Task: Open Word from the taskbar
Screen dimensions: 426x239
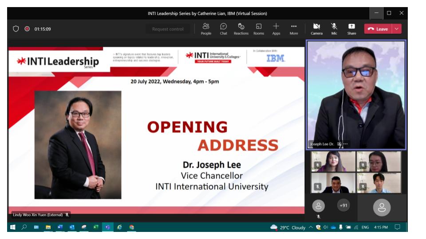Action: [x=60, y=227]
